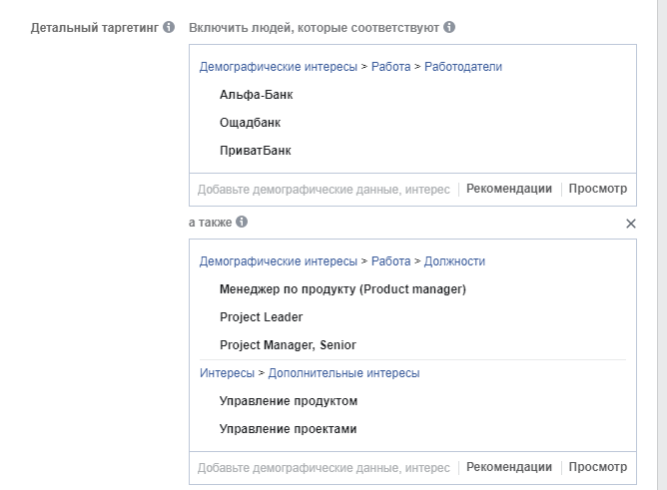Viewport: 667px width, 490px height.
Task: Select Альфа-Банк employer entry
Action: tap(256, 95)
